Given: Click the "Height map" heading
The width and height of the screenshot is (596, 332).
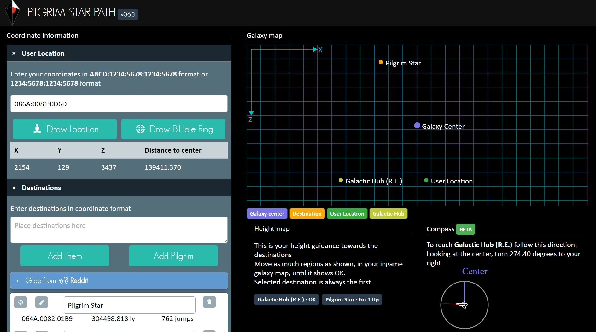Looking at the screenshot, I should (x=272, y=229).
